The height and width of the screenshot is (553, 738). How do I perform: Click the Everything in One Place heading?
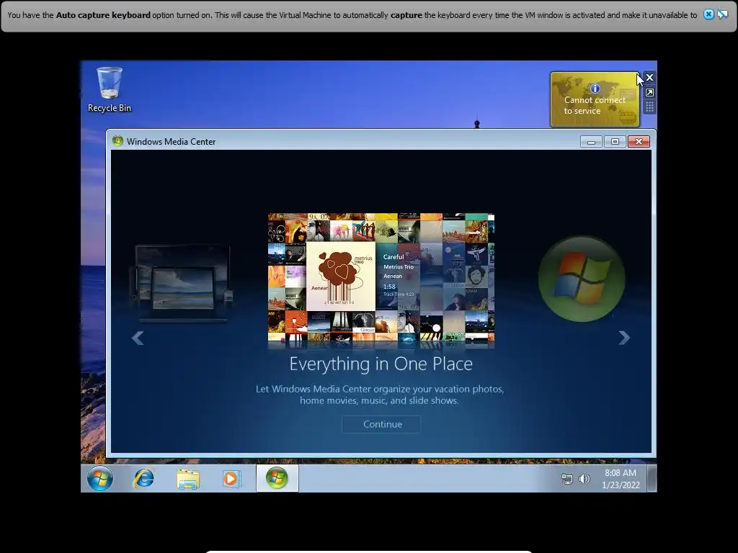pos(381,364)
